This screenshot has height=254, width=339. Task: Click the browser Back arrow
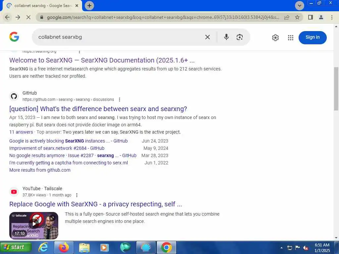[x=7, y=17]
